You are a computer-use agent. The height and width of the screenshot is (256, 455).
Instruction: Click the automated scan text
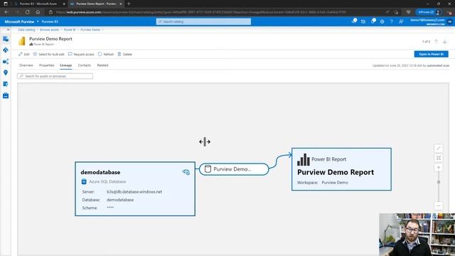438,65
